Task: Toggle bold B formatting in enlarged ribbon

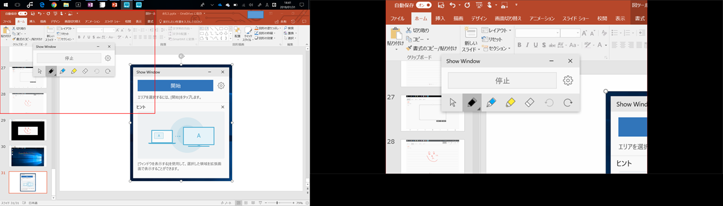Action: click(x=519, y=45)
